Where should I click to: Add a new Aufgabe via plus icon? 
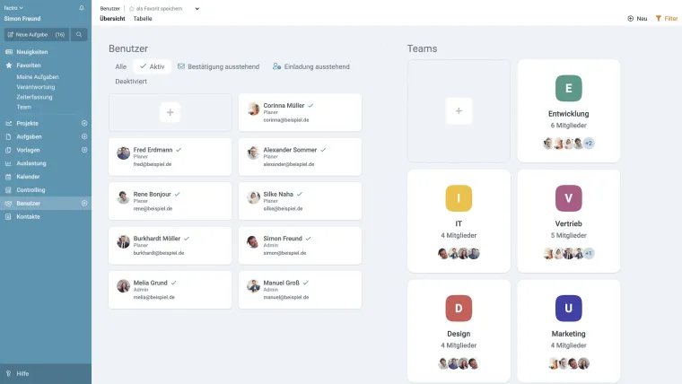[x=84, y=136]
